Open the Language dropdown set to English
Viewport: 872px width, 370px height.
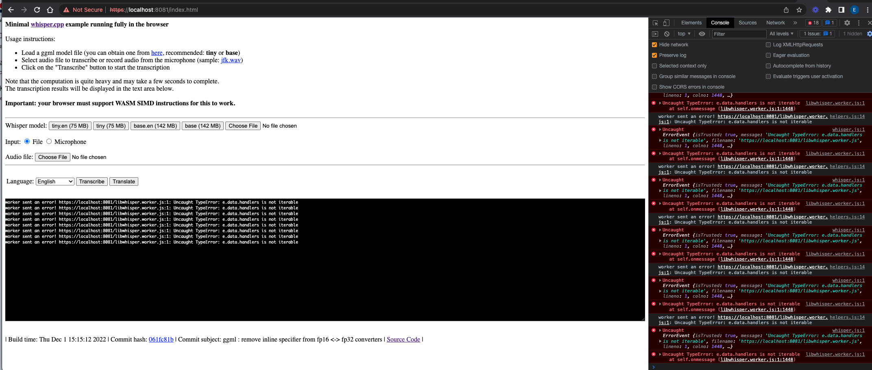(x=55, y=181)
